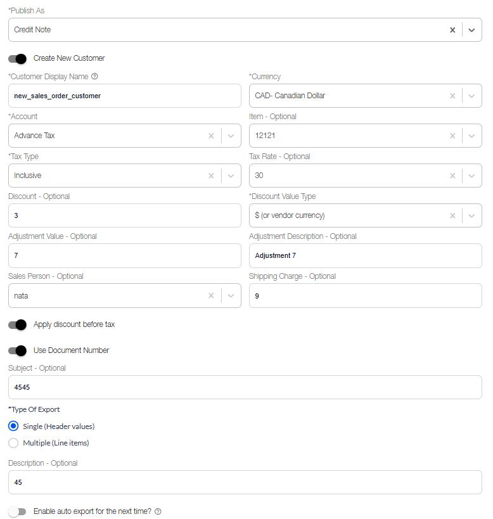Viewport: 493px width, 519px height.
Task: Clear the Discount Value Type selection
Action: 452,215
